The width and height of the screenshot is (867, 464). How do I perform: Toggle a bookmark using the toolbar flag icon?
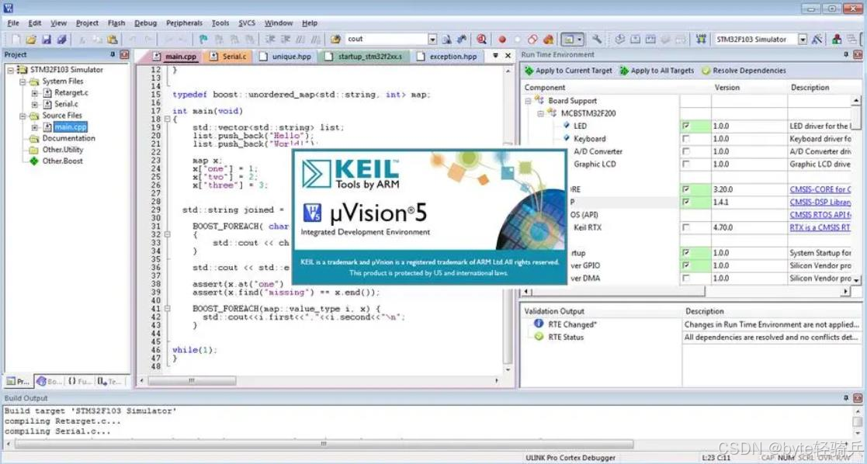[203, 40]
